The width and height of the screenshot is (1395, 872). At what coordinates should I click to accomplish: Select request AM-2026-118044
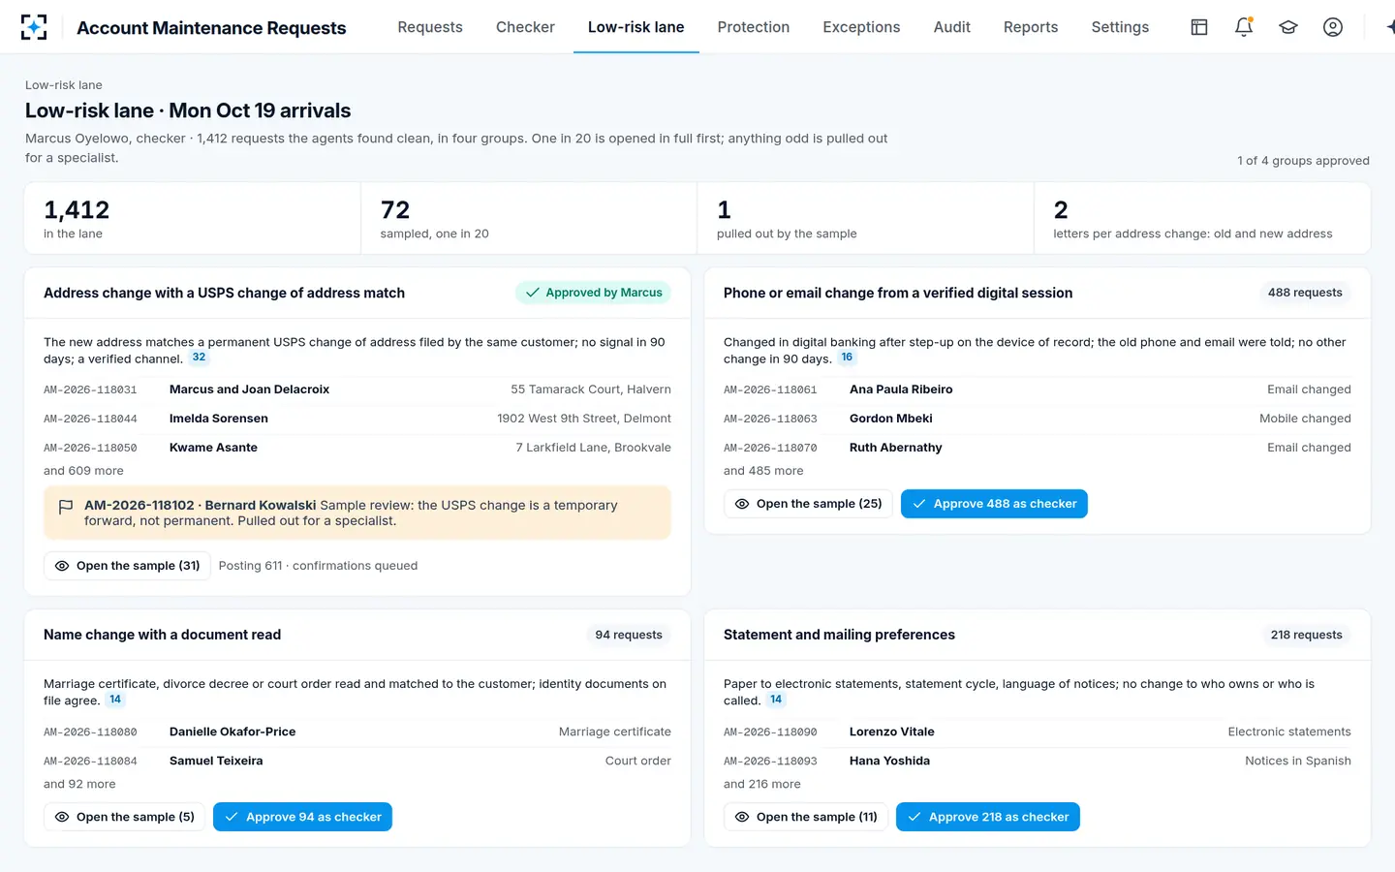point(357,419)
